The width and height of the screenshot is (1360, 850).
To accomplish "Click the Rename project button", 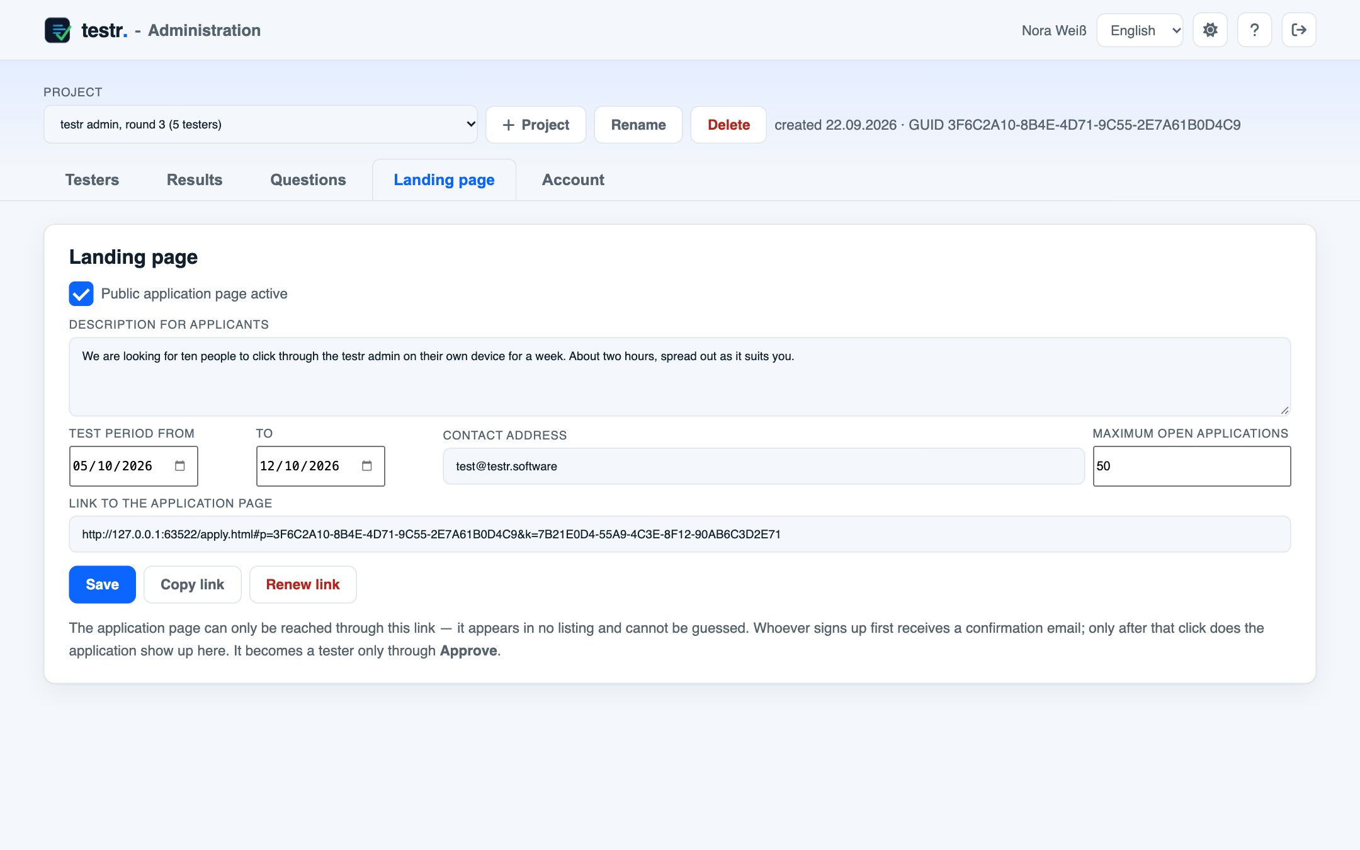I will coord(638,125).
